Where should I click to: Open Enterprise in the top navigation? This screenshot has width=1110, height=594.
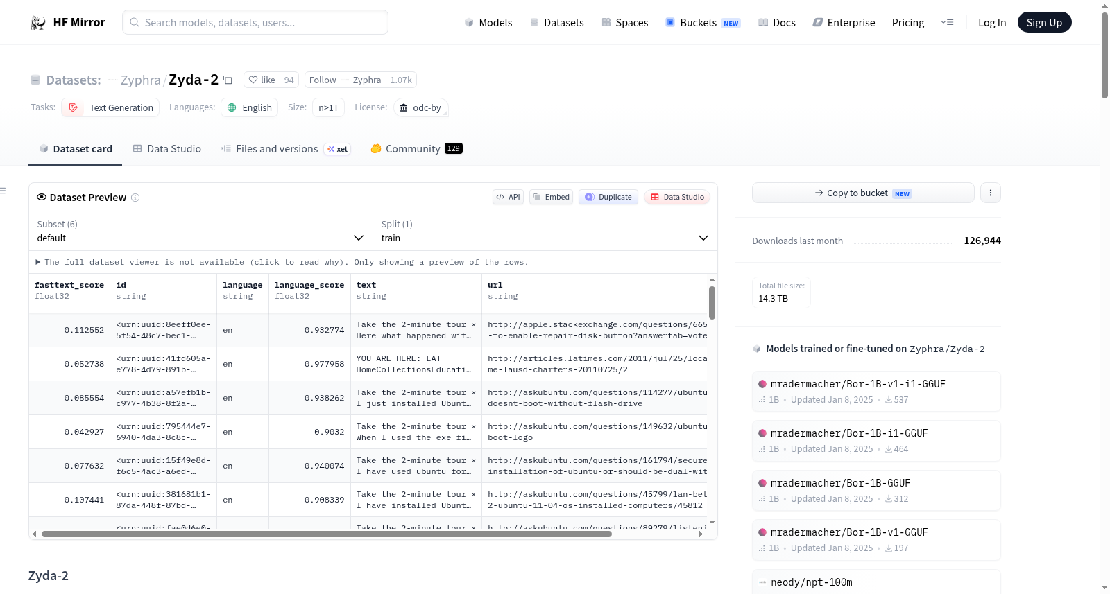[844, 22]
